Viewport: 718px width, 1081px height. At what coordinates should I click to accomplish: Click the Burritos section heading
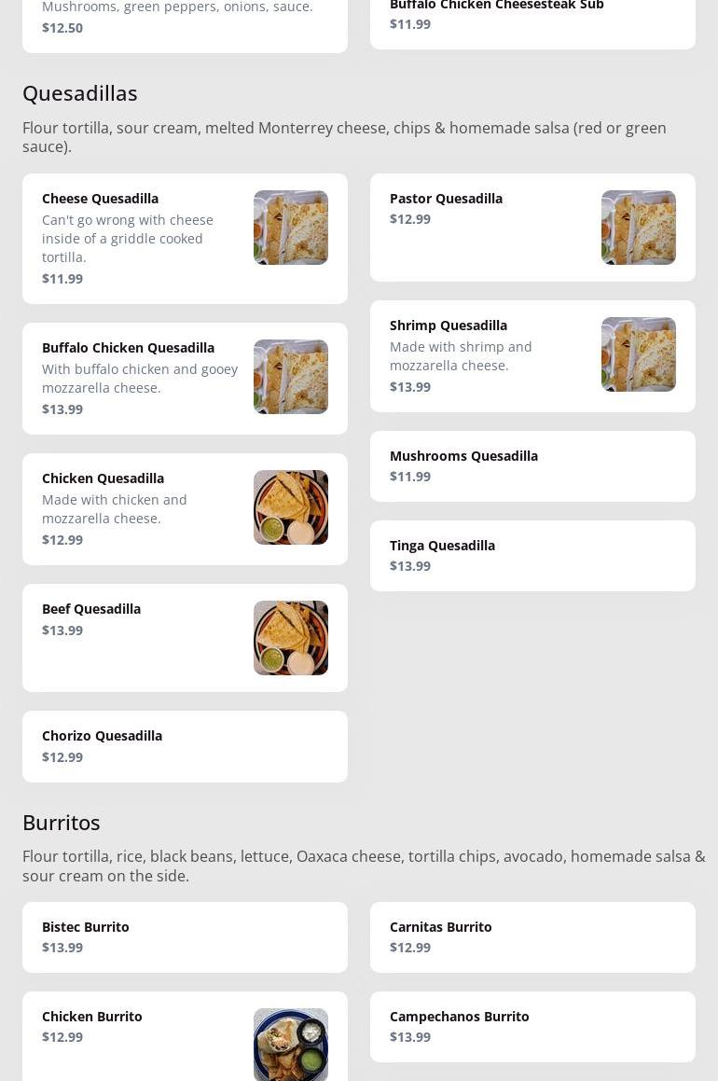tap(62, 823)
